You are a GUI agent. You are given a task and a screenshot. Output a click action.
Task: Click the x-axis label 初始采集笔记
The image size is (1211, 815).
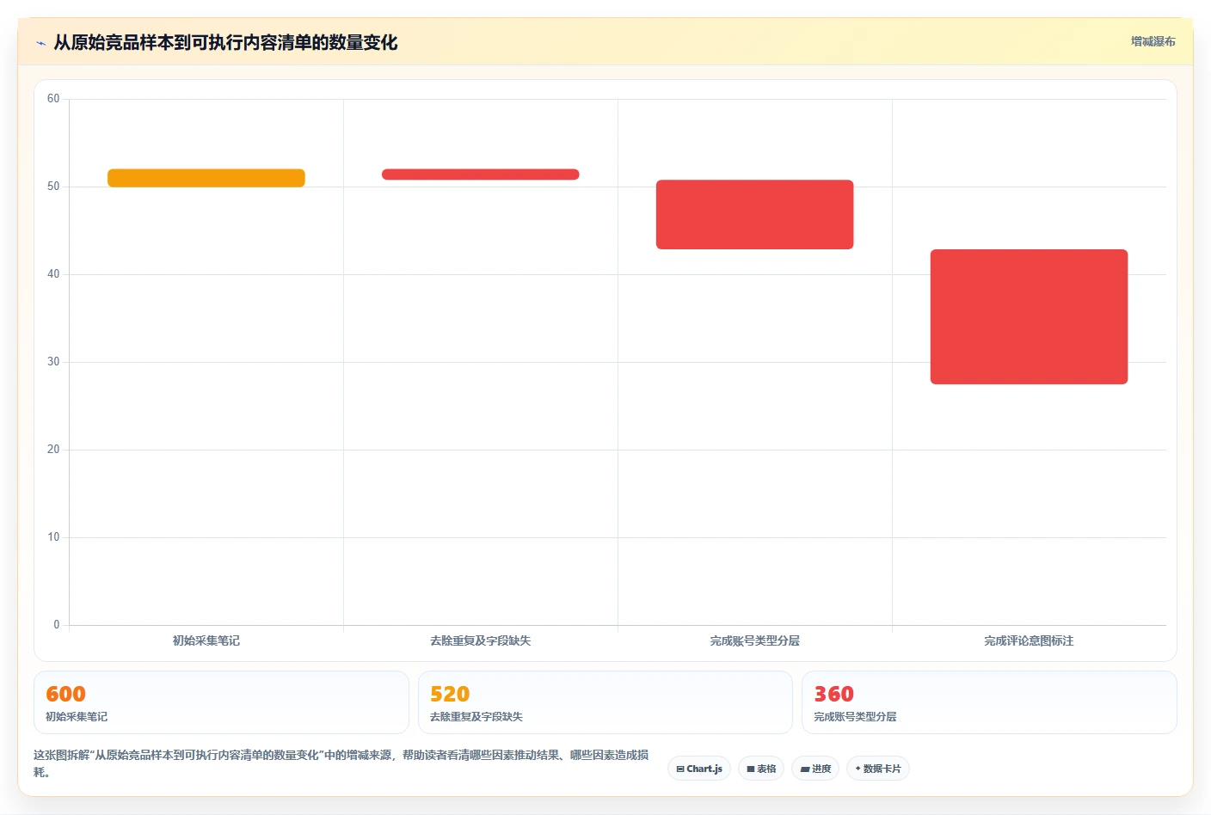pos(206,640)
